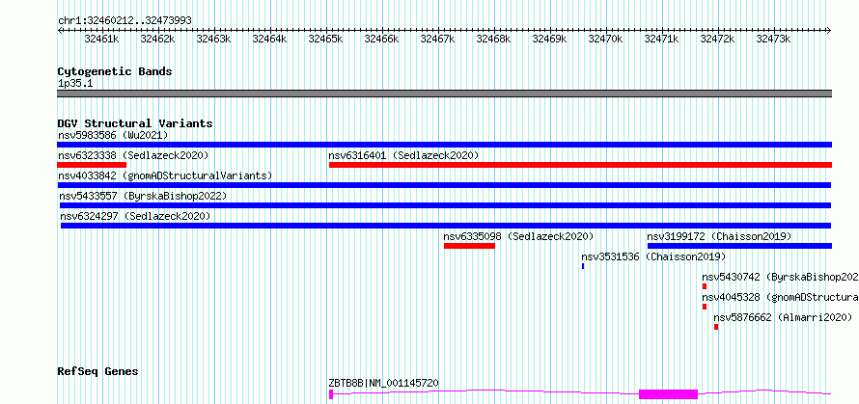859x404 pixels.
Task: Click the DGV Structural Variants track title
Action: click(135, 123)
